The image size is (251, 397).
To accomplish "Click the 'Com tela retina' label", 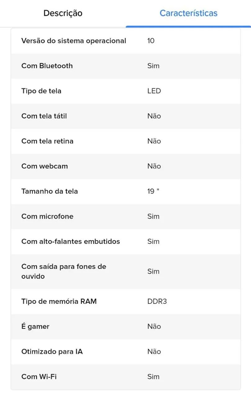I will click(47, 141).
